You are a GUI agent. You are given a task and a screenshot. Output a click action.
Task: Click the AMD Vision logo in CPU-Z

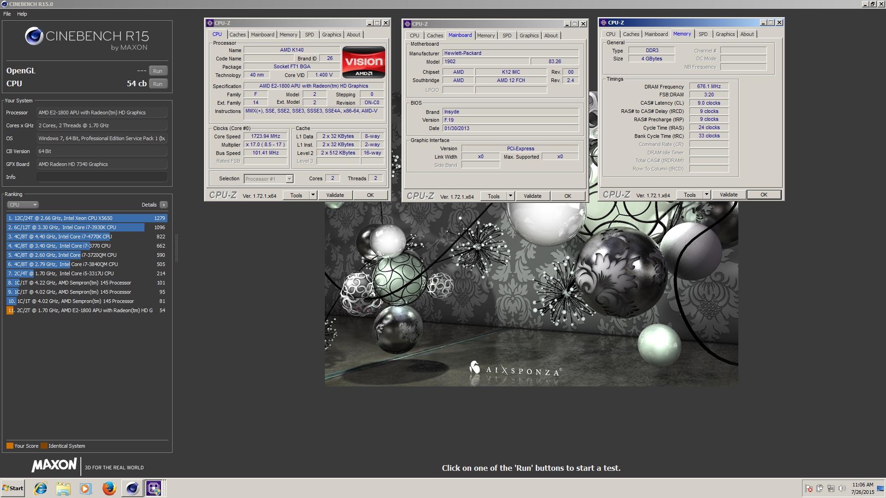point(364,62)
